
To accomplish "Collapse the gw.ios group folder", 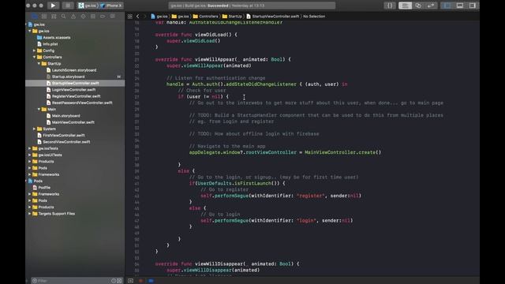I will 30,31.
